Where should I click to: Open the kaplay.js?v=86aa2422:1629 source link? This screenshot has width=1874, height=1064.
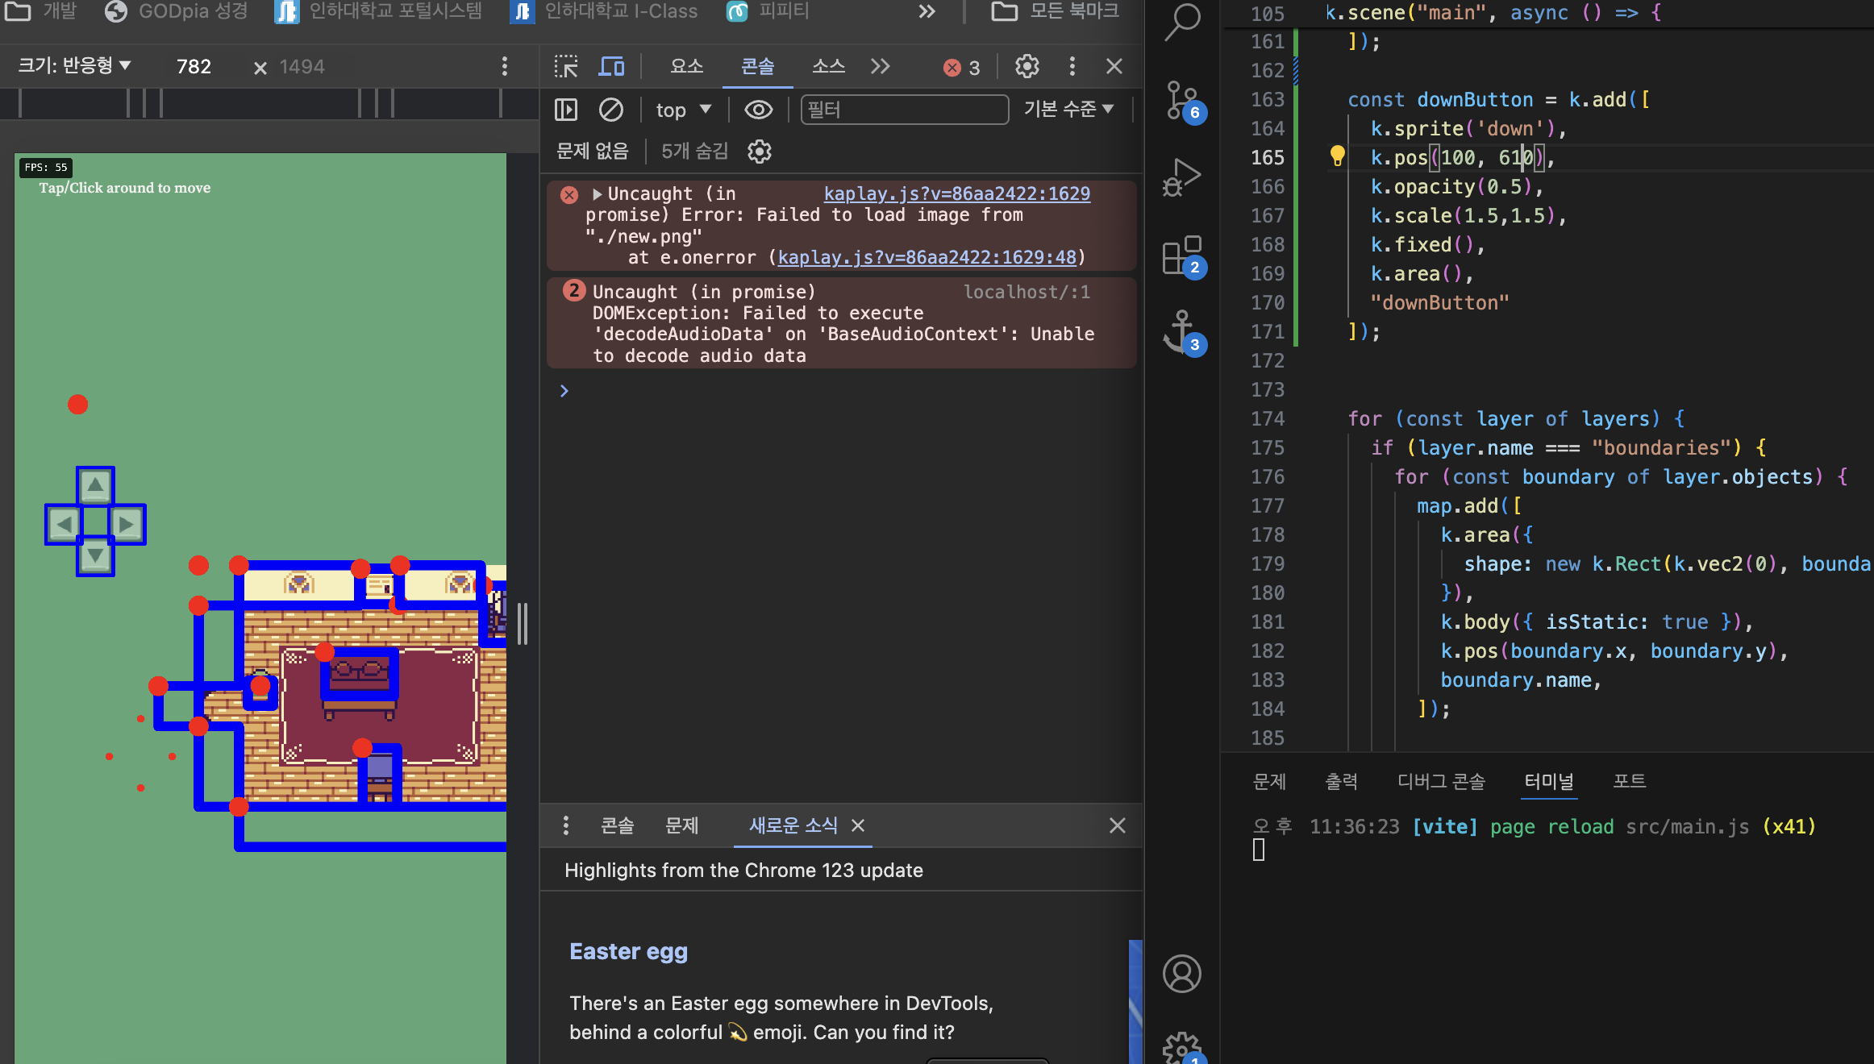956,193
